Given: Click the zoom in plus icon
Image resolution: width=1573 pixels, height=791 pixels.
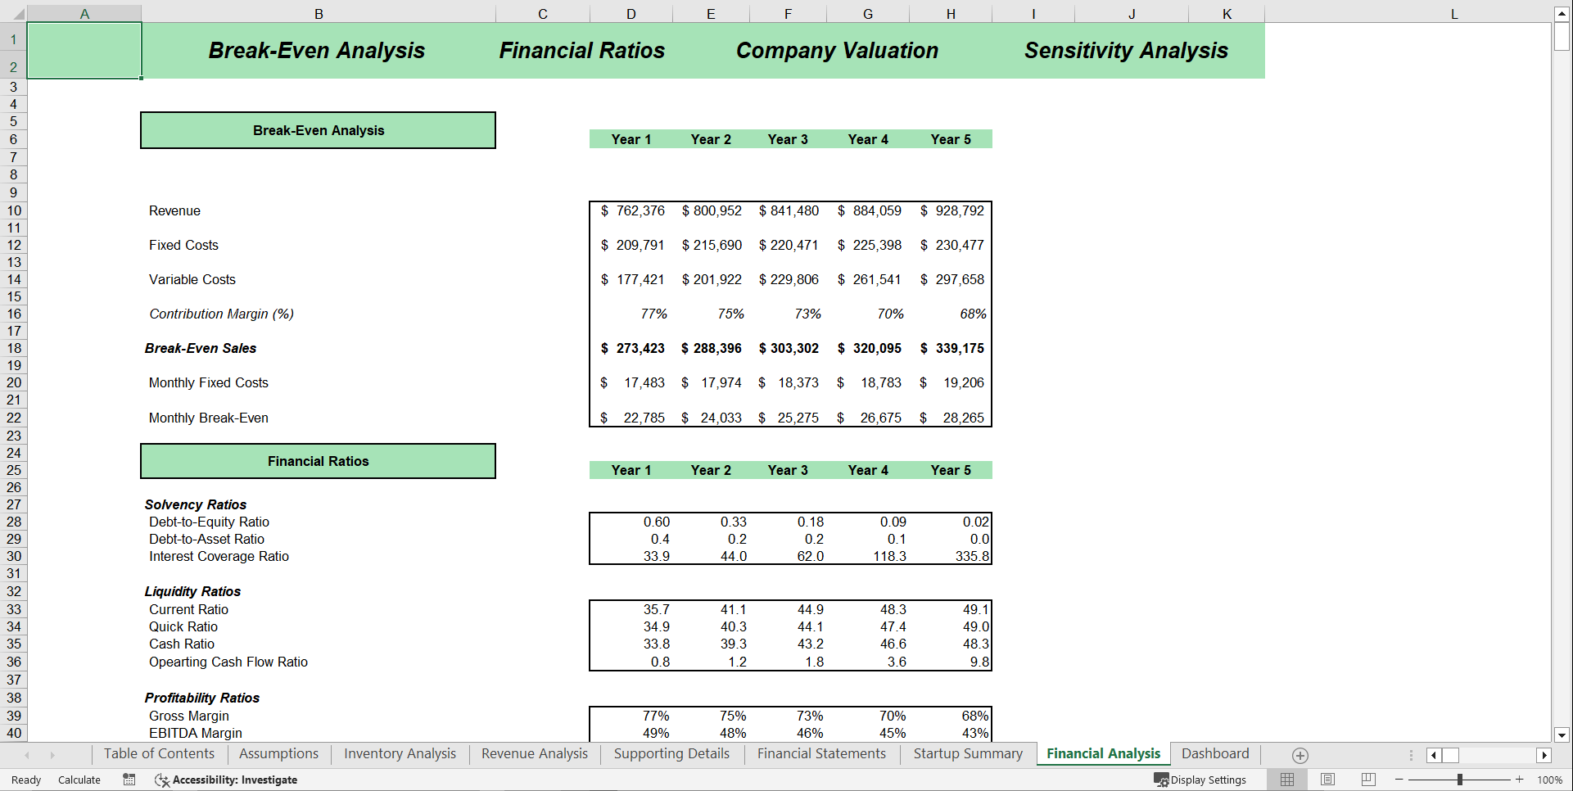Looking at the screenshot, I should (x=1520, y=780).
